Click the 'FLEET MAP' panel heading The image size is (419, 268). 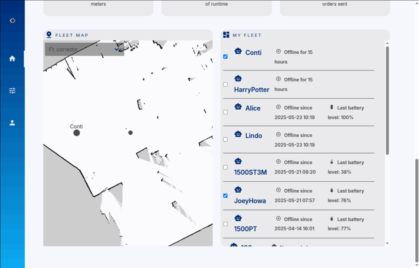[72, 35]
